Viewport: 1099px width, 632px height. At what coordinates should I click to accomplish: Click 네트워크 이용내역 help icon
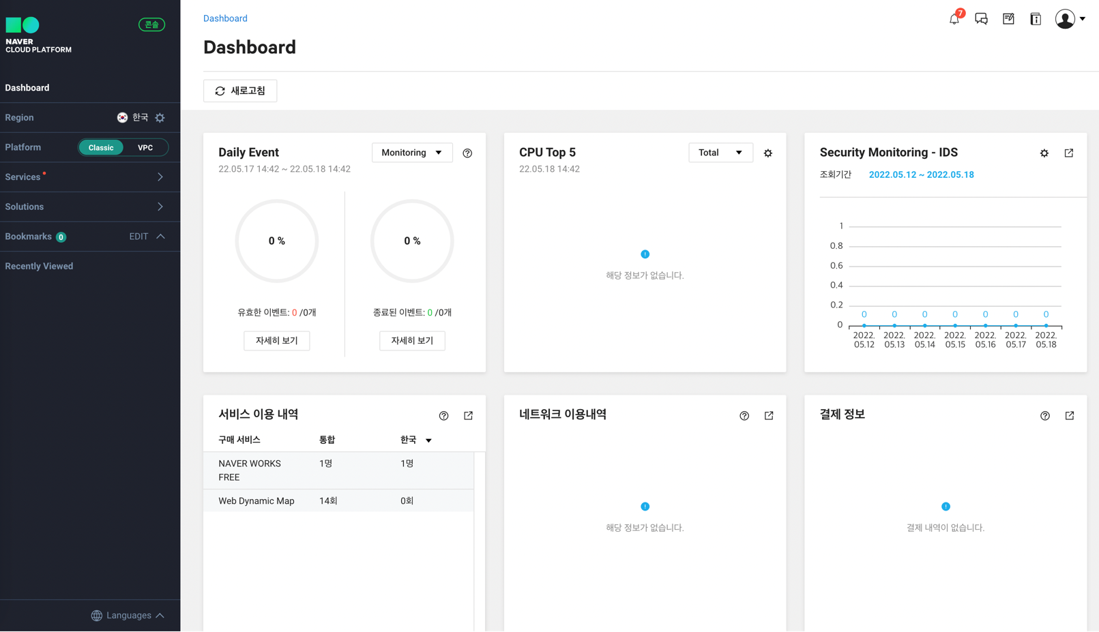[x=744, y=415]
